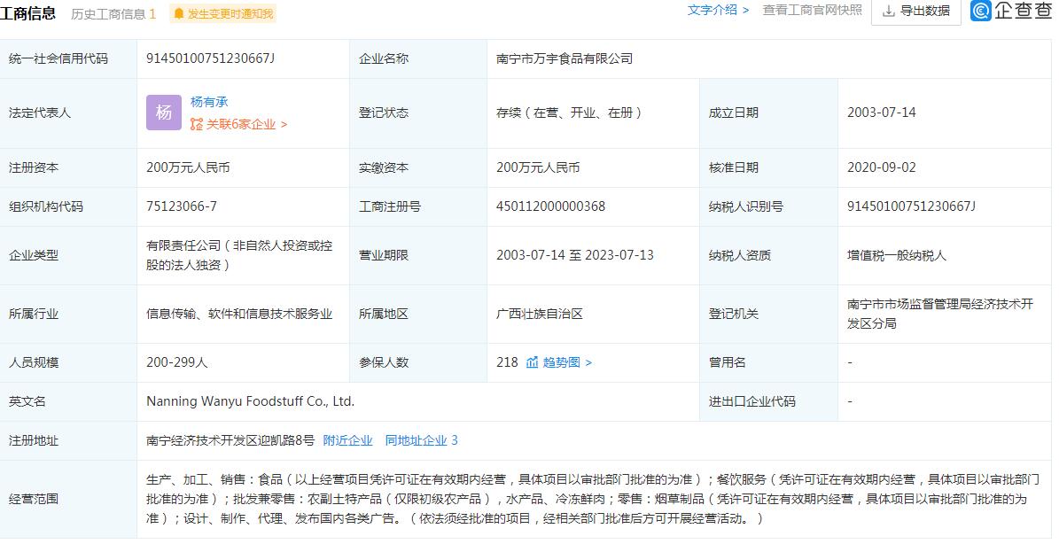This screenshot has height=544, width=1059.
Task: Click the 导出数据 button
Action: tap(916, 11)
